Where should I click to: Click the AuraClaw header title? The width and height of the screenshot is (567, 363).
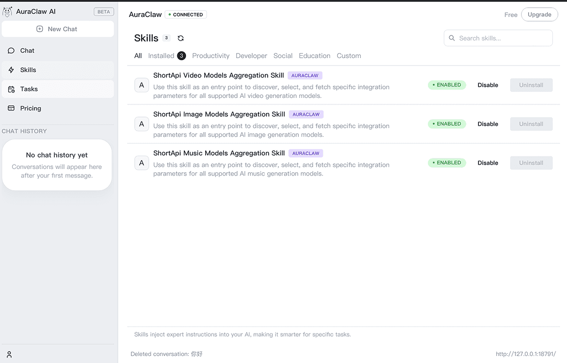coord(146,14)
